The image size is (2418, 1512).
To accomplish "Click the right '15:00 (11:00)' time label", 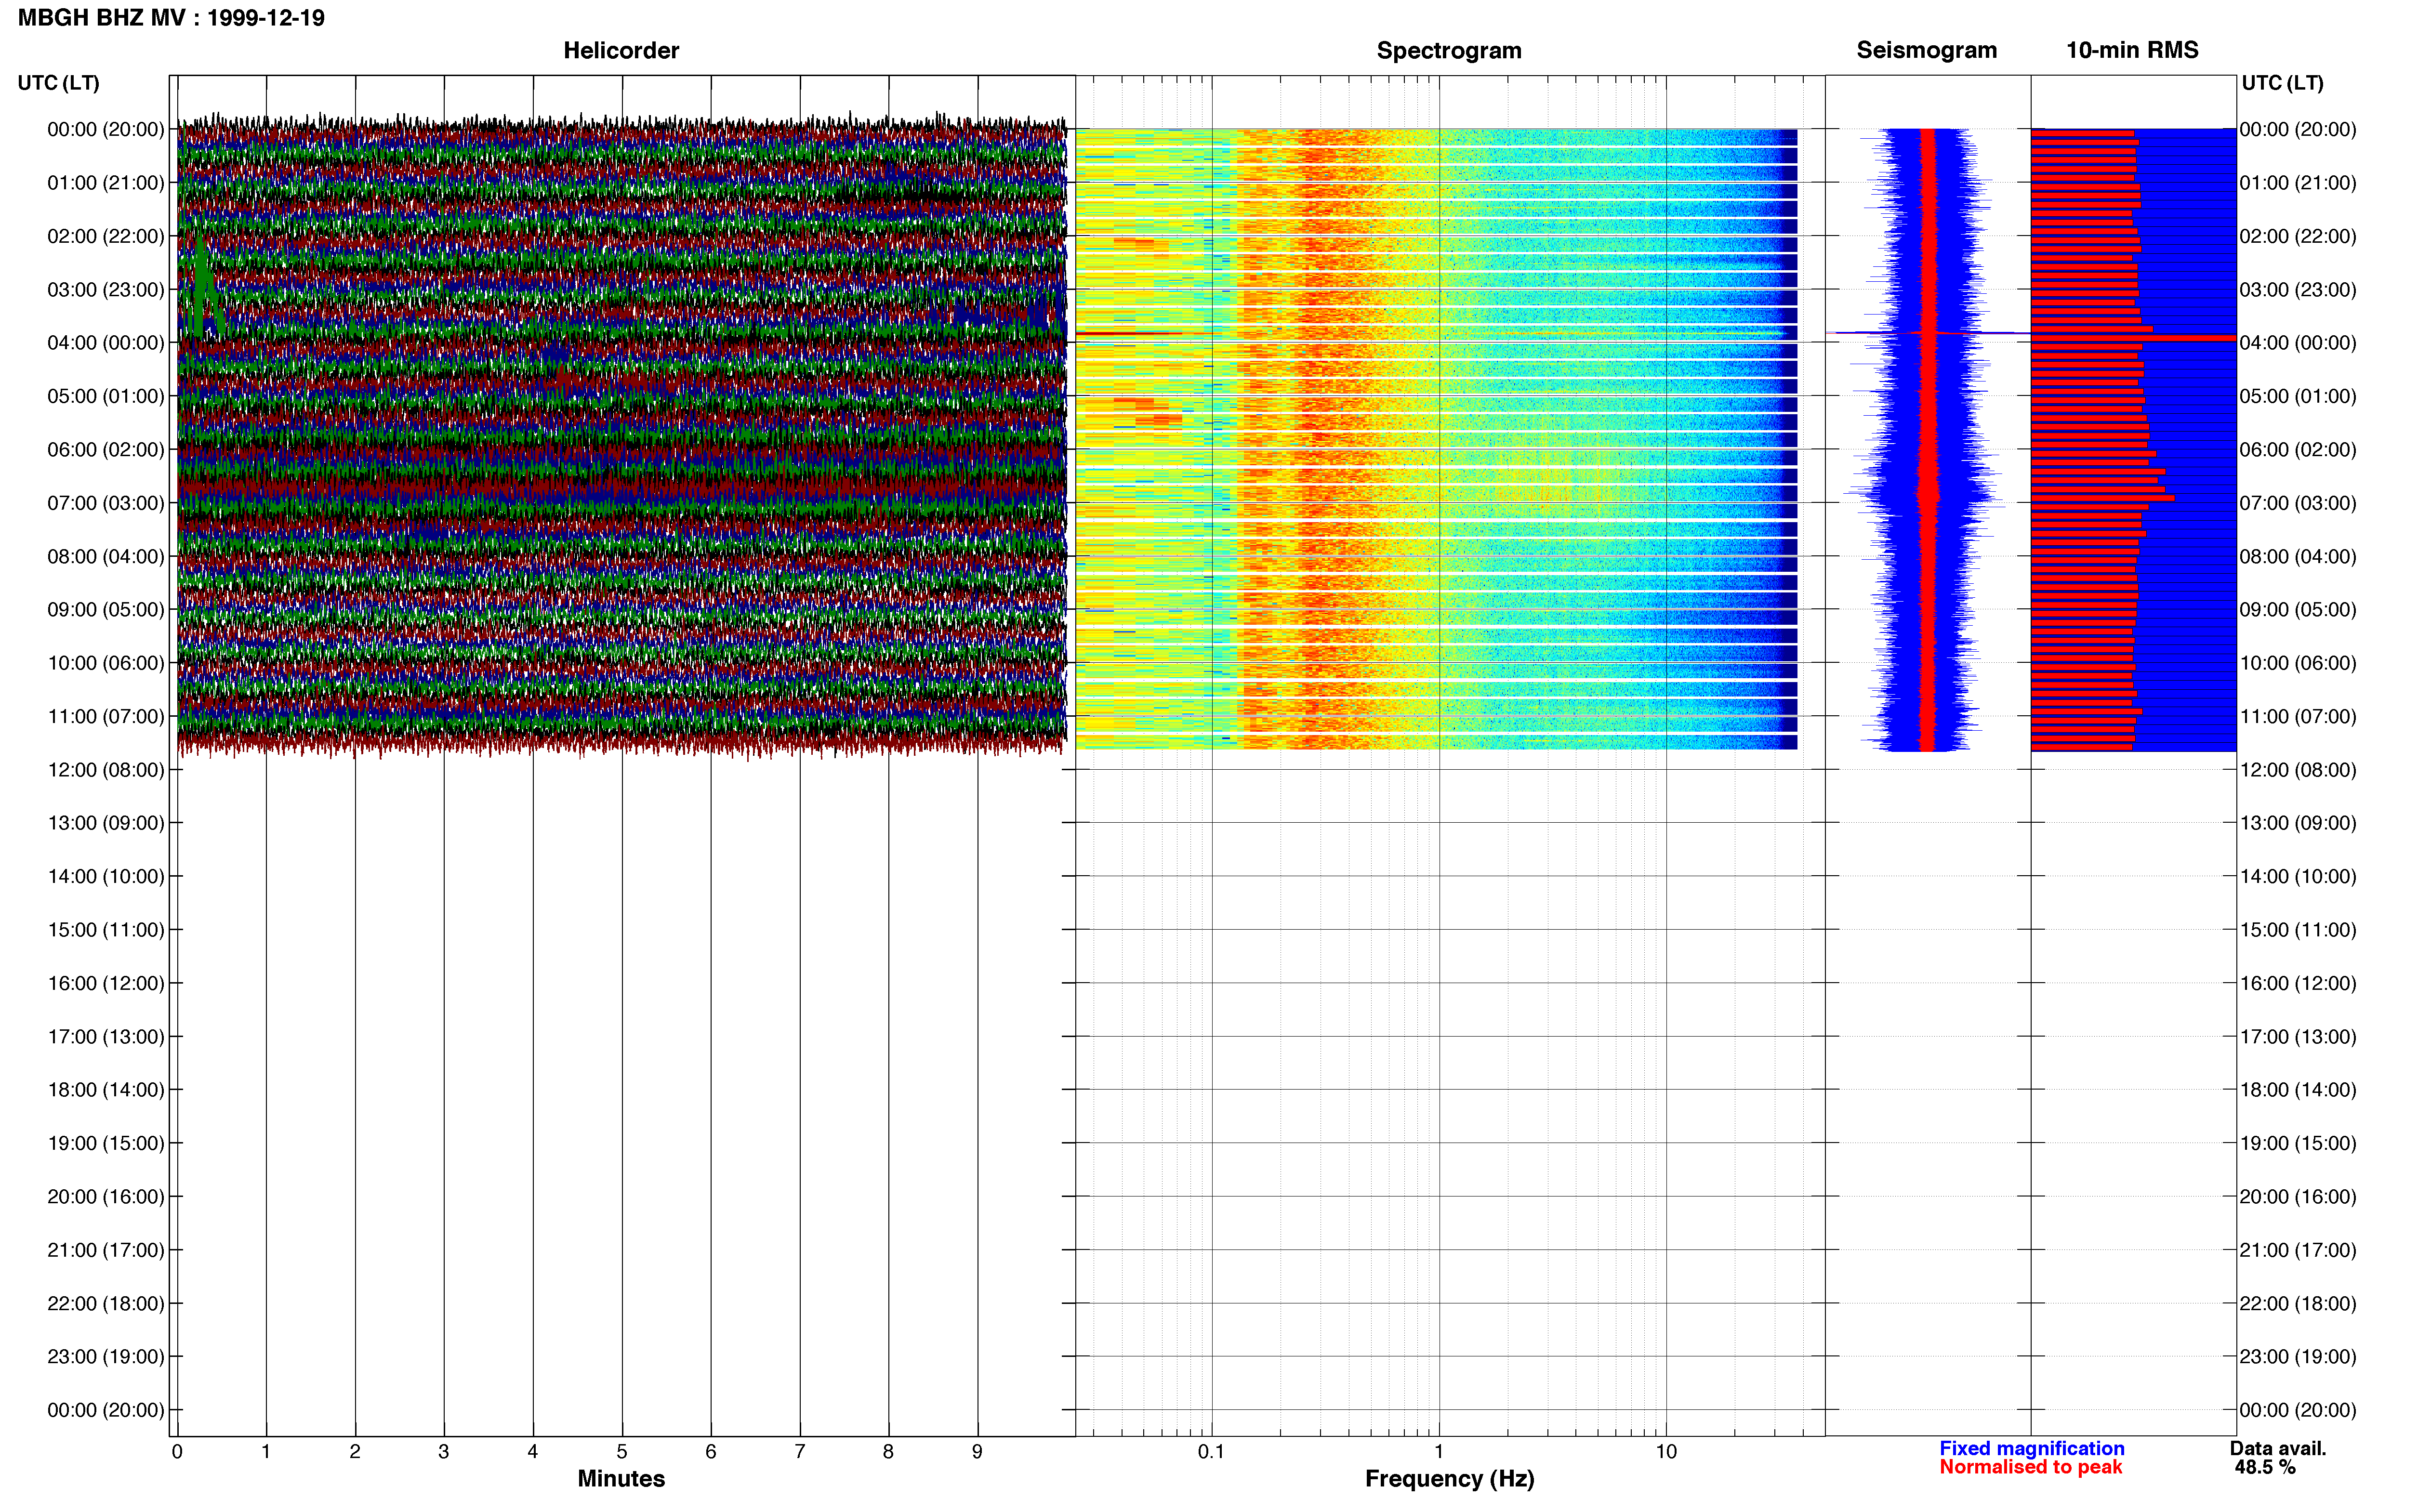I will click(2298, 930).
